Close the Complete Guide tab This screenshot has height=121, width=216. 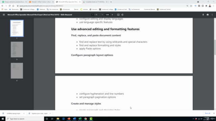tap(107, 2)
